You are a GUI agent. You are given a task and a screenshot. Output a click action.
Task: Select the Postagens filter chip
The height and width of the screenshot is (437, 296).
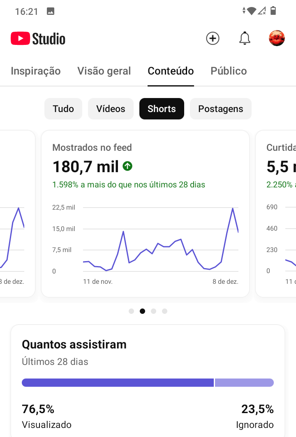[221, 109]
